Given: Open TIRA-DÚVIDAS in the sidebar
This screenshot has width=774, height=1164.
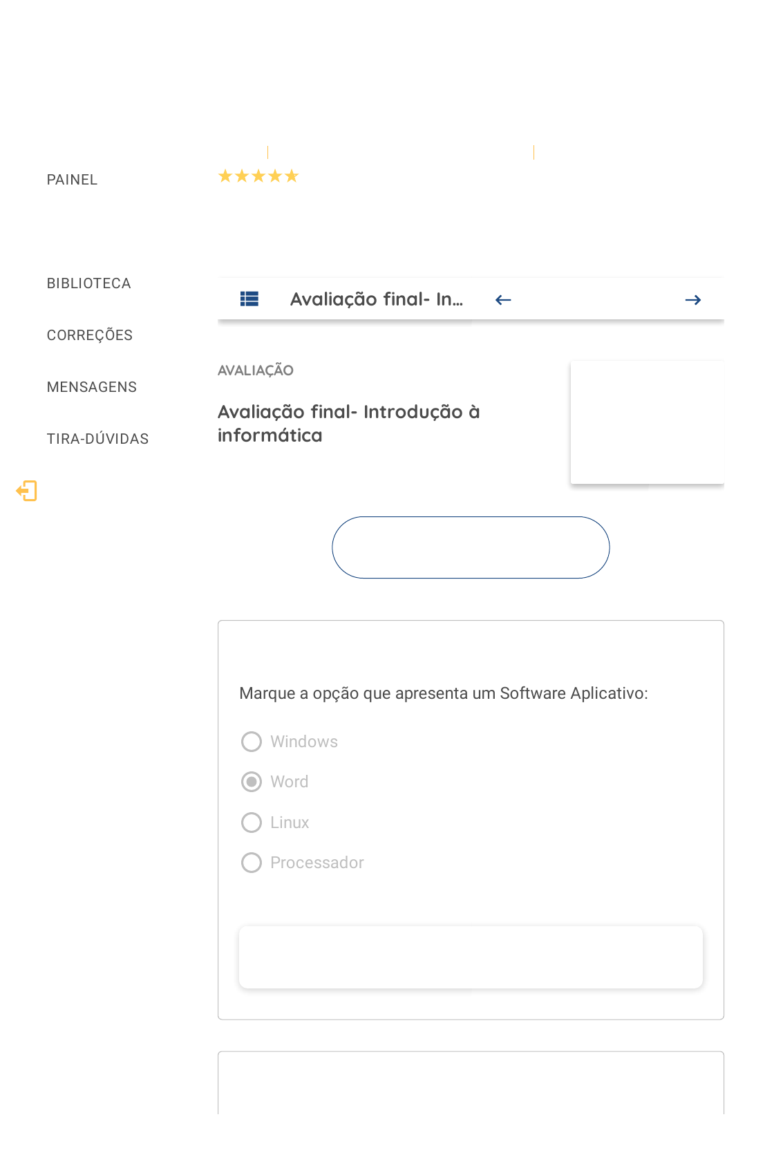Looking at the screenshot, I should (97, 439).
